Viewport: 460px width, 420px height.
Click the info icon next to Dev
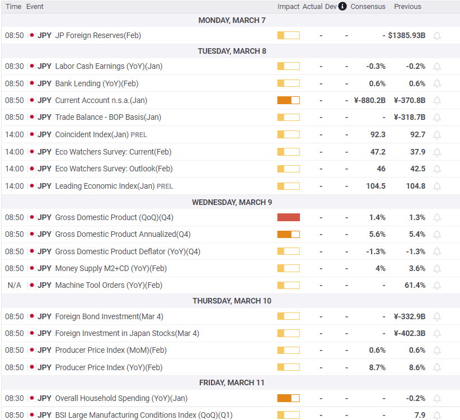(342, 7)
